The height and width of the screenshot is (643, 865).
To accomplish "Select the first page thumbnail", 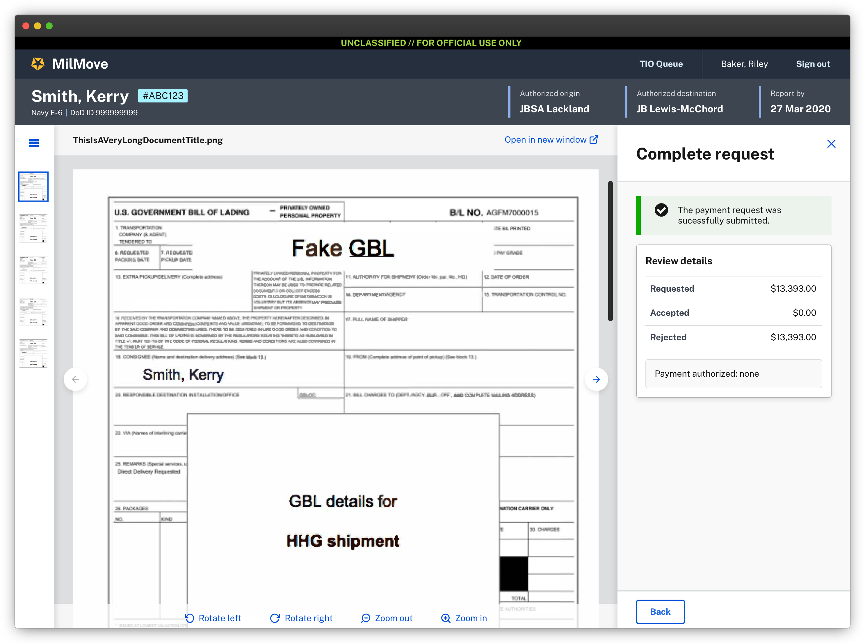I will coord(33,187).
